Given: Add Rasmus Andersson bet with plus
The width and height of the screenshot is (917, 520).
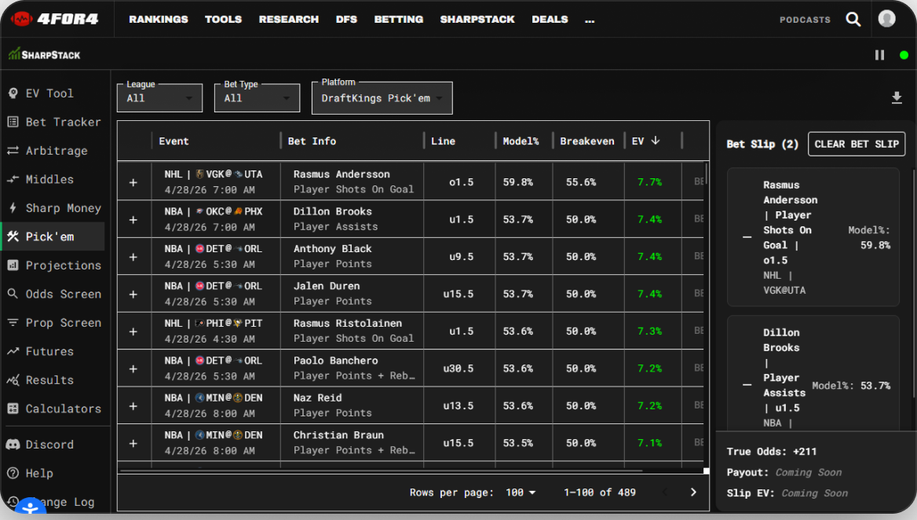Looking at the screenshot, I should click(133, 182).
